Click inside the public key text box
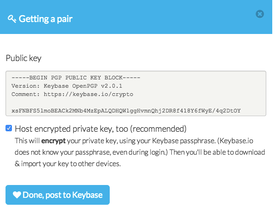Viewport: 275px width, 213px height. pyautogui.click(x=136, y=94)
